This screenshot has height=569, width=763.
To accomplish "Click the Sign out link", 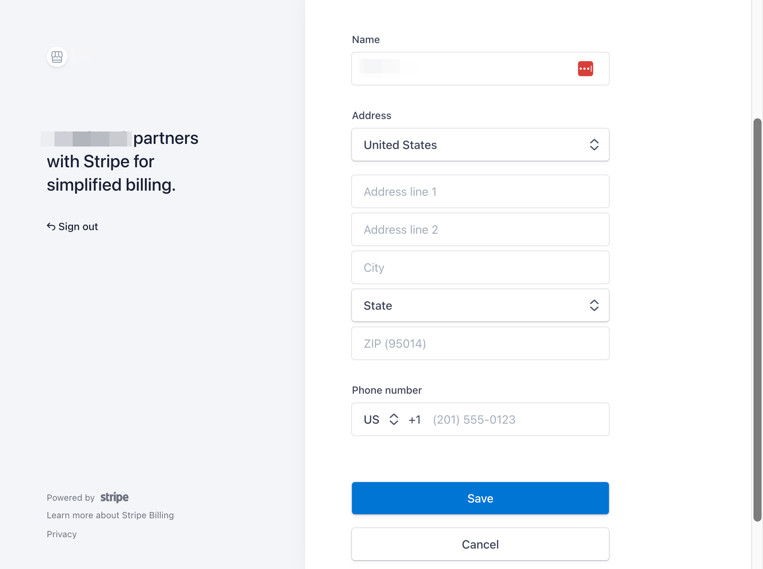I will point(72,226).
